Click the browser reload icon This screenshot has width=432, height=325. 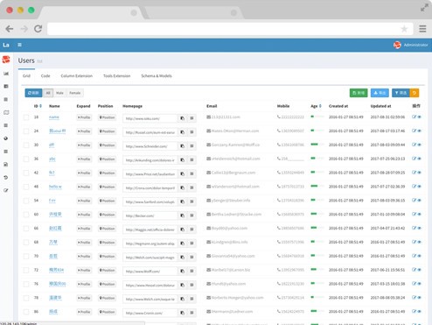38,29
